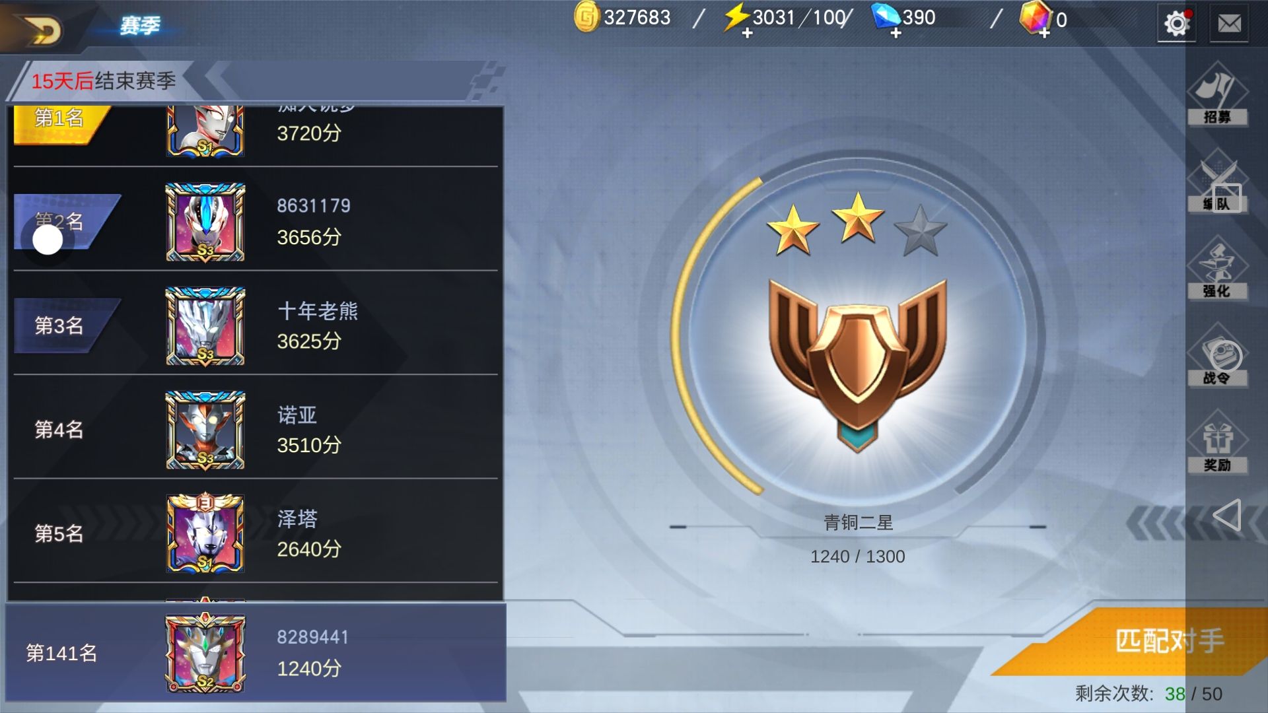
Task: Select rank 2 player 8631179 row
Action: (256, 221)
